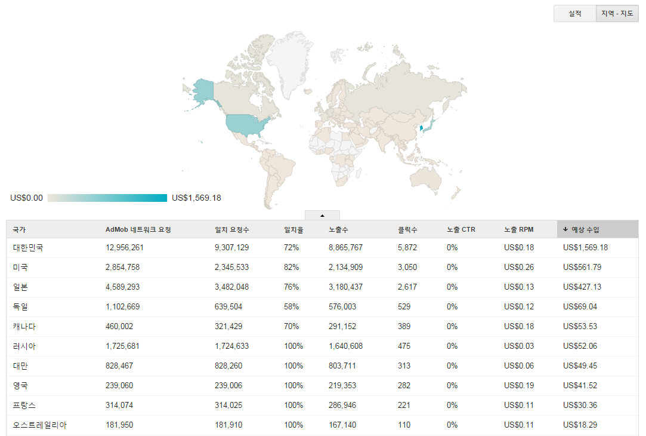Screen dimensions: 646x436
Task: Click the 82% match rate value
Action: click(x=291, y=268)
